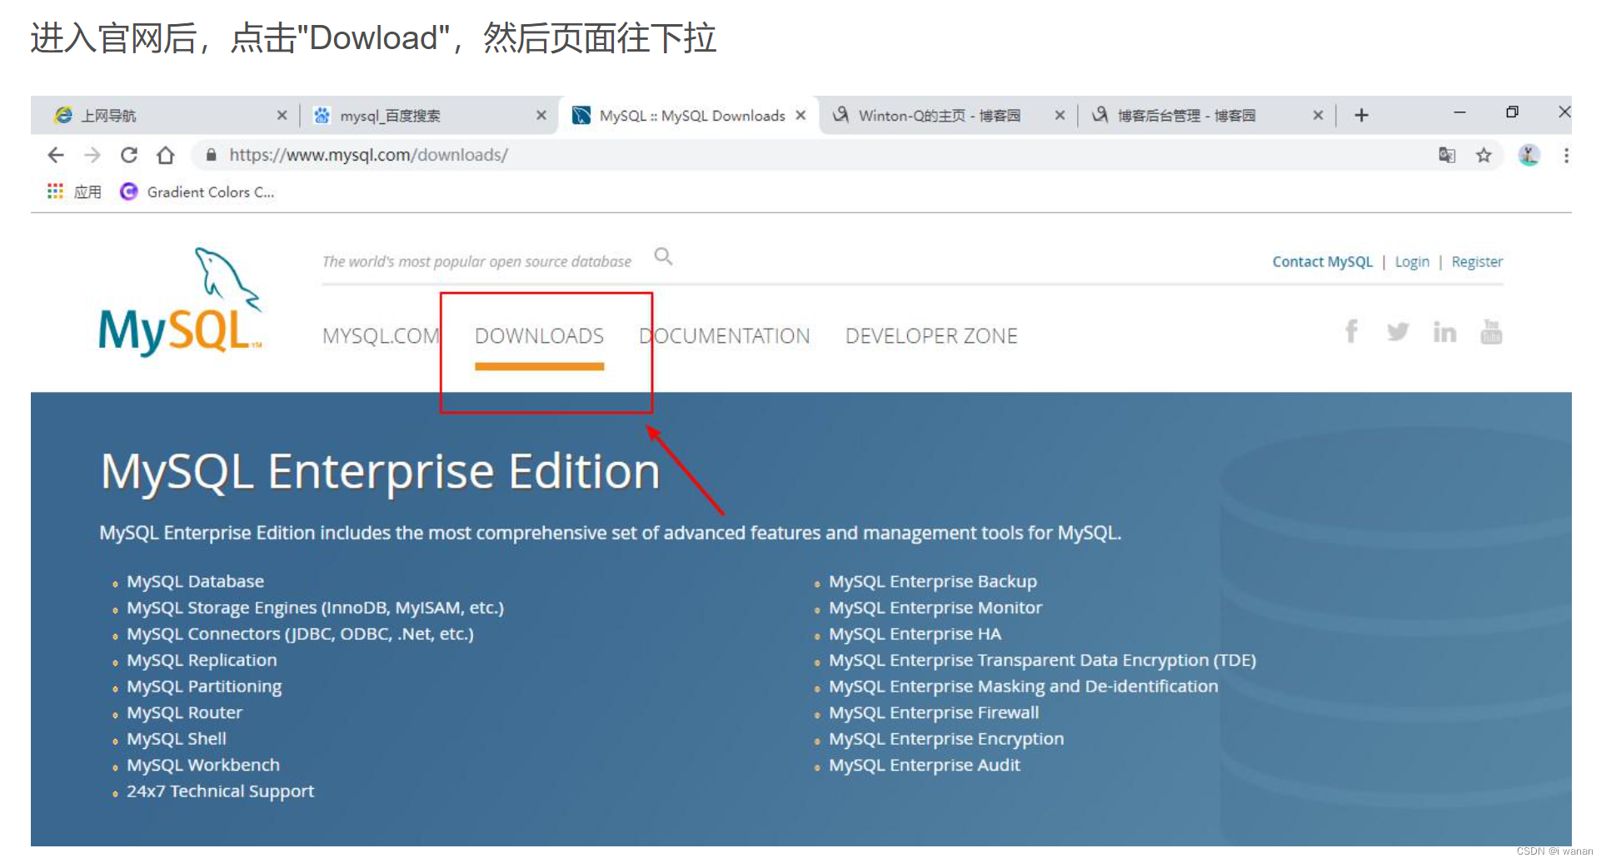The width and height of the screenshot is (1606, 863).
Task: Click Transparent Data Encryption (TDE) item
Action: 1042,660
